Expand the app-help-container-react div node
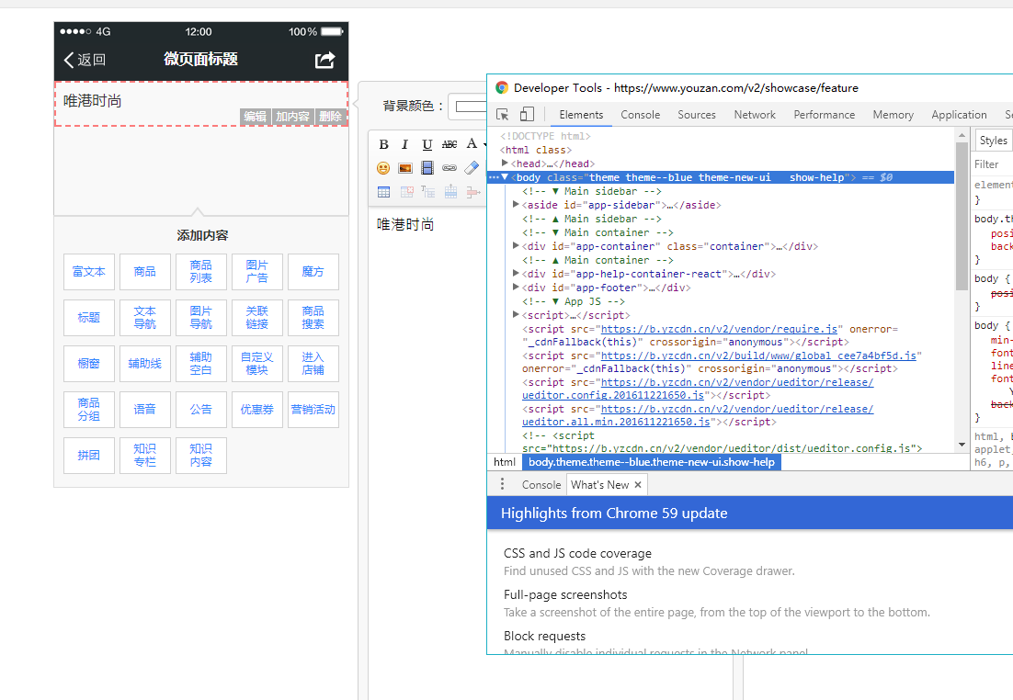Screen dimensions: 1013x700 [x=516, y=274]
